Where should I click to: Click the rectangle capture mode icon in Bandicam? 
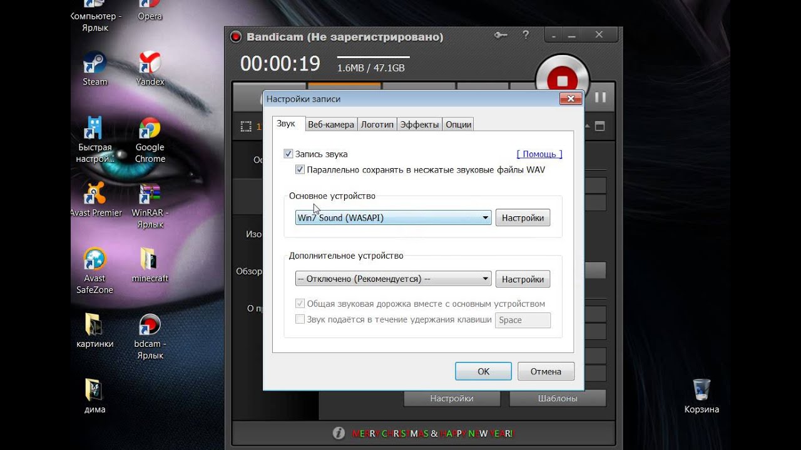tap(246, 126)
